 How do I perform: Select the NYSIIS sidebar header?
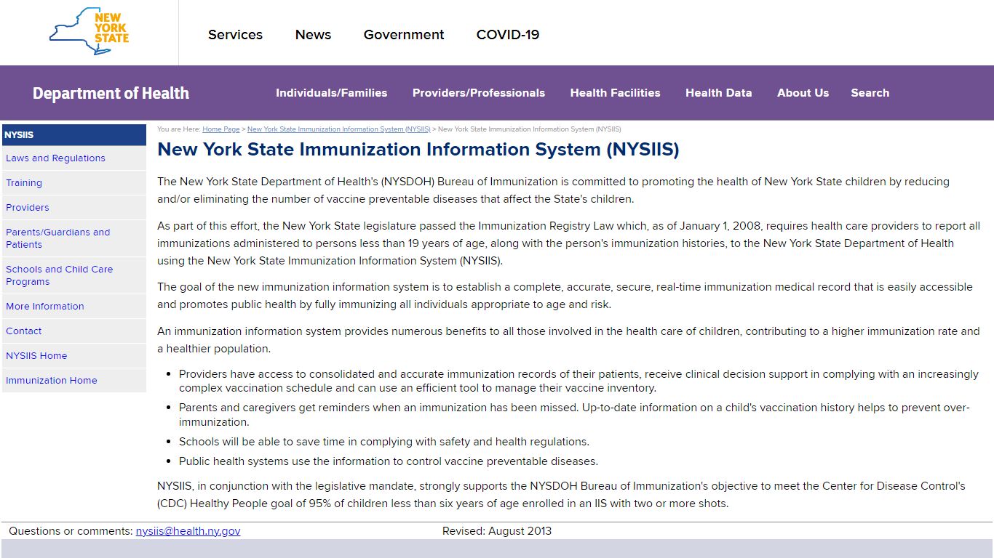74,134
